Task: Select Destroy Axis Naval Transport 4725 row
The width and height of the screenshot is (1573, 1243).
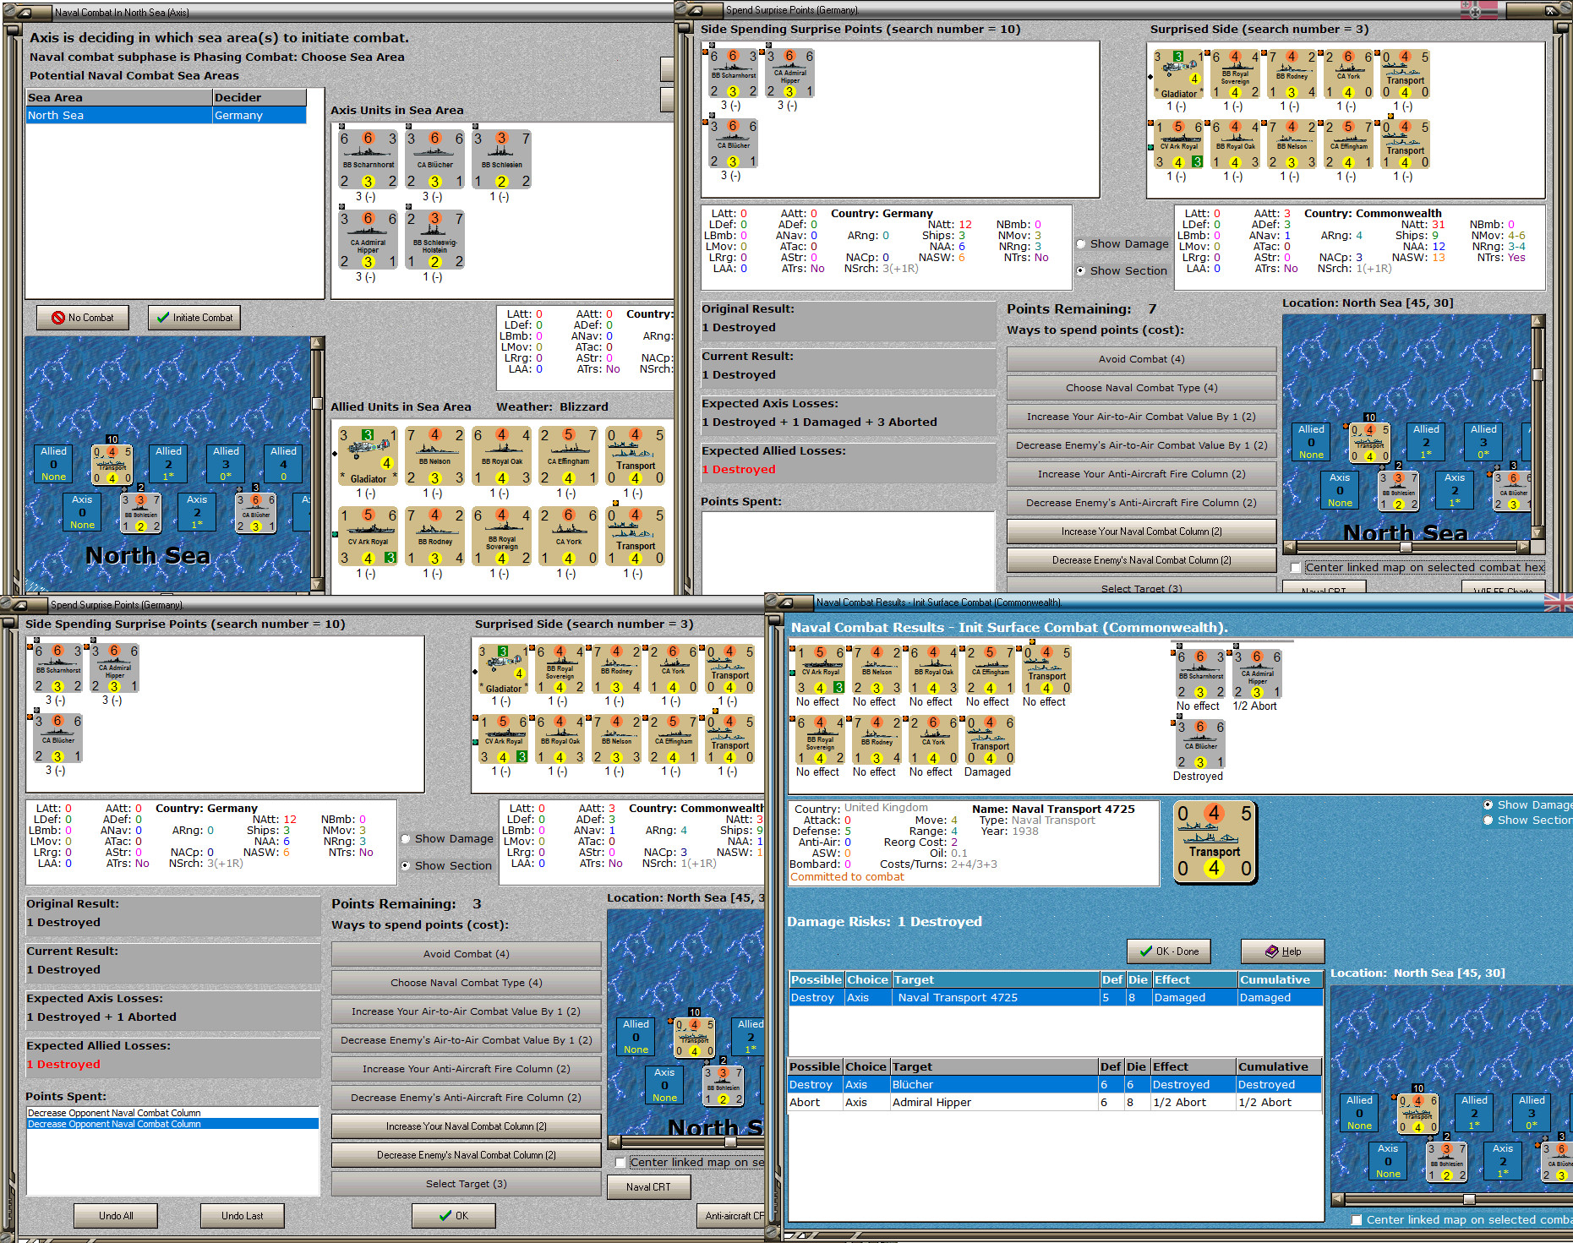Action: [1055, 998]
